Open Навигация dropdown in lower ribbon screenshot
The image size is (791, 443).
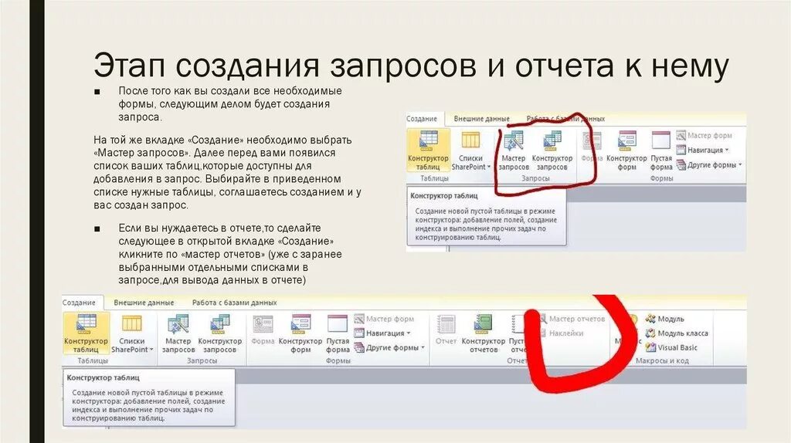(382, 333)
